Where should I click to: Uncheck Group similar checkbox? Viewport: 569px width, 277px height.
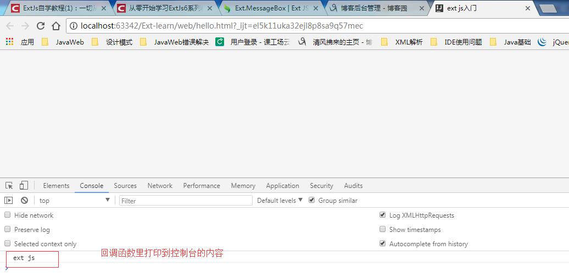[312, 200]
